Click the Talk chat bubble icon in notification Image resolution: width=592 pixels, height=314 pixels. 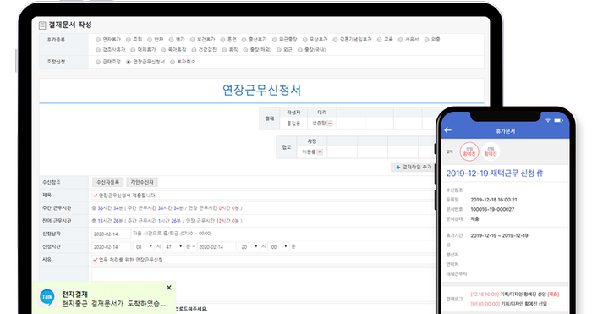[47, 297]
